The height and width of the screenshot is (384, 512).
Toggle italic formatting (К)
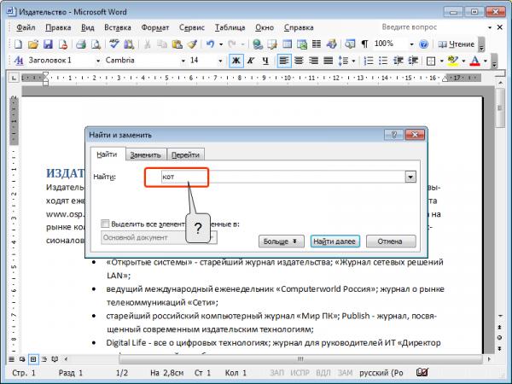click(251, 61)
